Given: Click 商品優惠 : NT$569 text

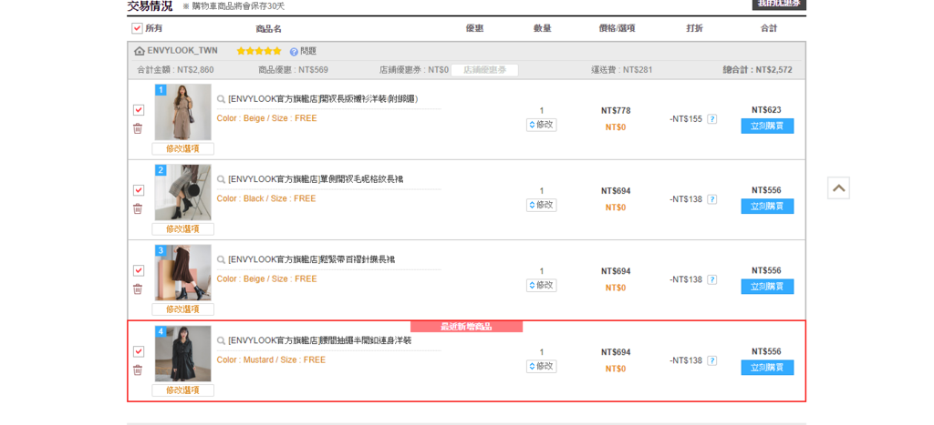Looking at the screenshot, I should (x=293, y=69).
